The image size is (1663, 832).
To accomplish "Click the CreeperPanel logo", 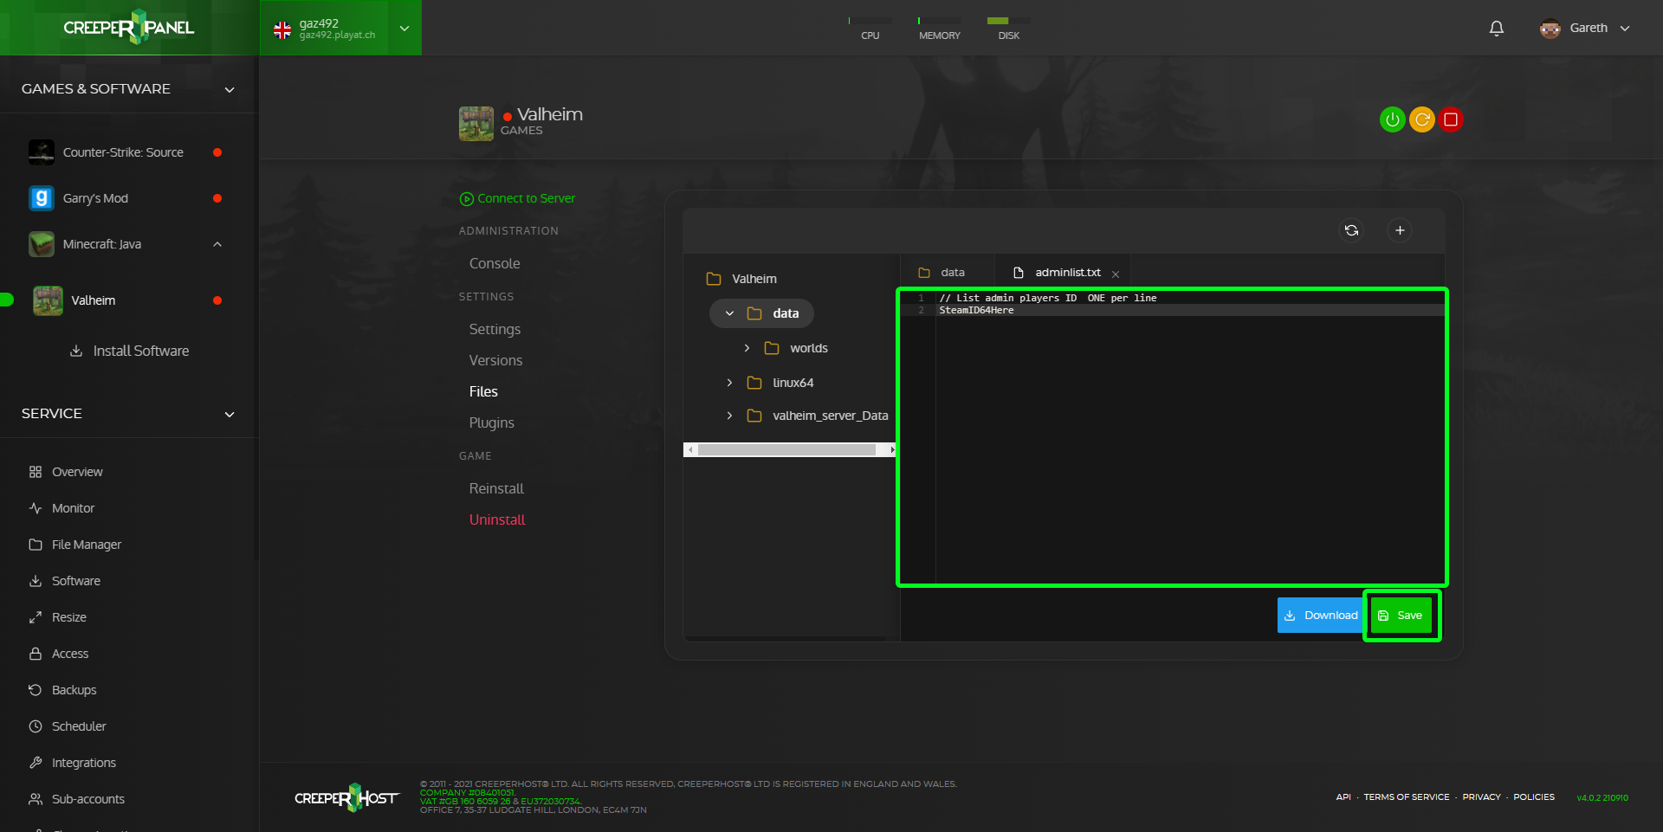I will [x=129, y=28].
